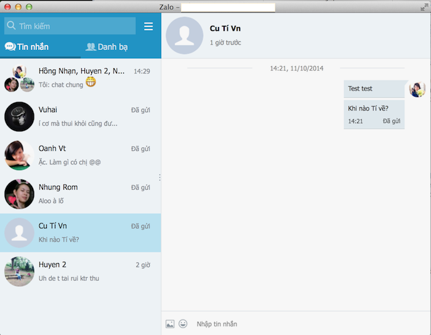Open the Oanh Vt conversation

coord(81,156)
